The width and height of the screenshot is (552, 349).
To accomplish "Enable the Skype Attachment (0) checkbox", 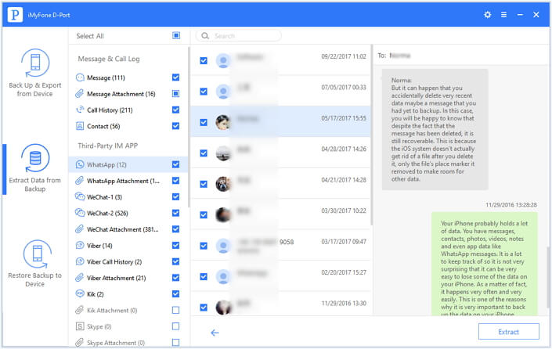I will (x=175, y=342).
